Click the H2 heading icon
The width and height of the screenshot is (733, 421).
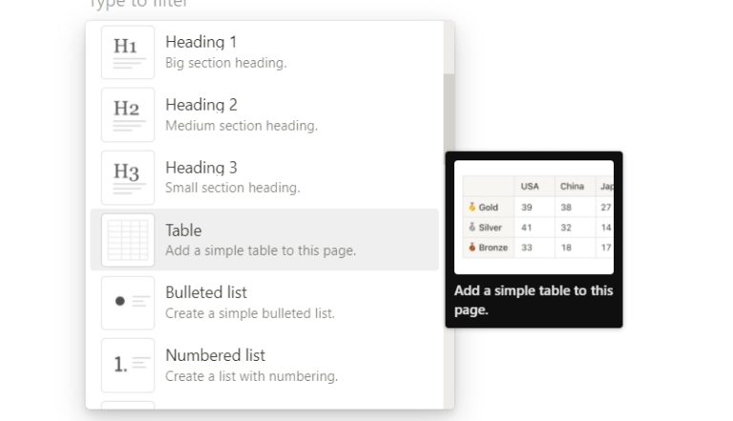pos(128,116)
